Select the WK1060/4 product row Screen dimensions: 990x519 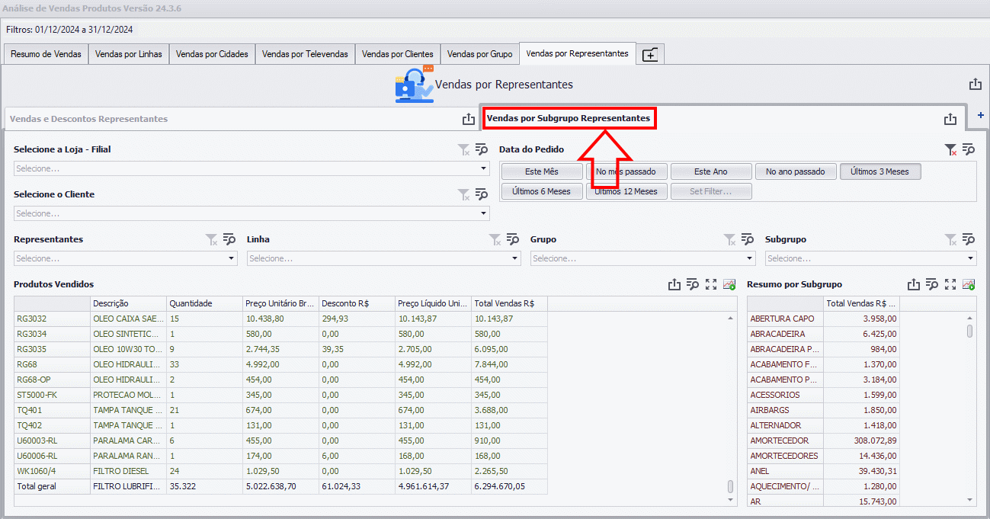[x=280, y=471]
